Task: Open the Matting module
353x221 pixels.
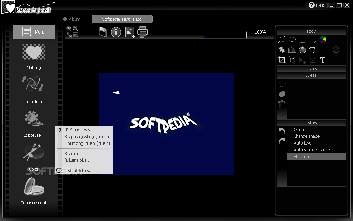Action: coord(34,57)
